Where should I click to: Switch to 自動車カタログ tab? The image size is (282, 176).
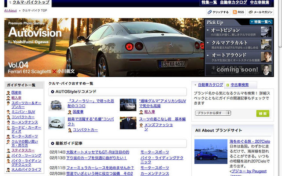coord(211,85)
